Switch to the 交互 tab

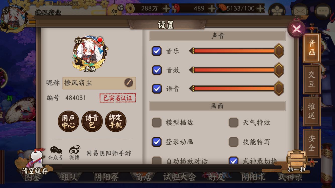pyautogui.click(x=312, y=79)
